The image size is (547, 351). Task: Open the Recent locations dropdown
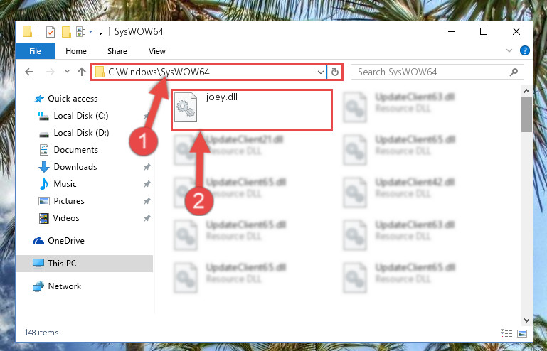pyautogui.click(x=67, y=72)
